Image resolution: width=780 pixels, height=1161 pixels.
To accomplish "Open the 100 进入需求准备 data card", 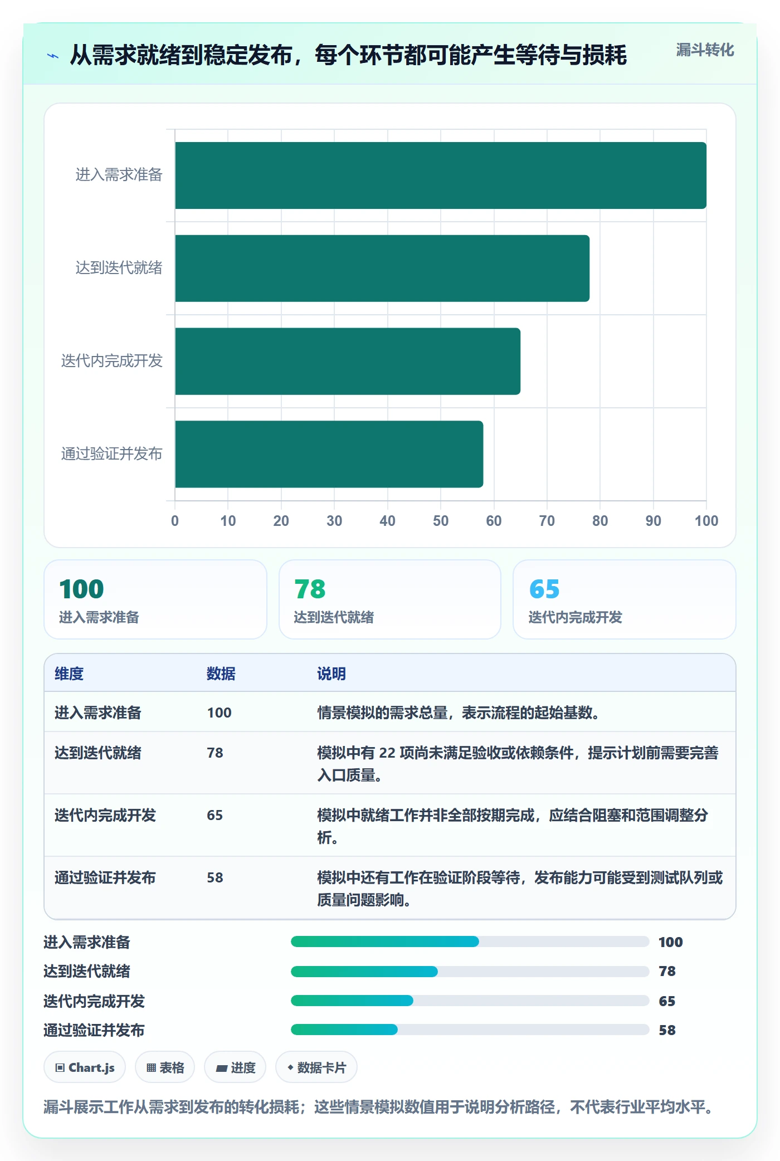I will [155, 599].
